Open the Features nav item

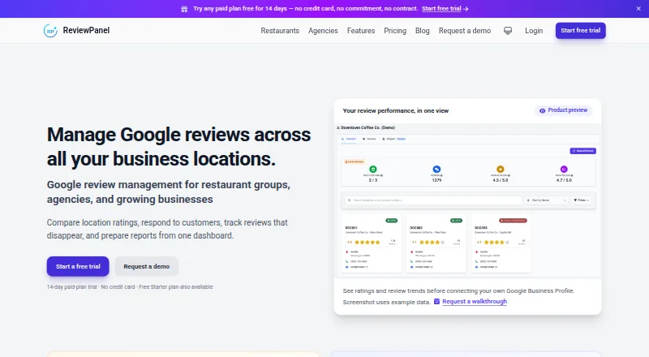pos(361,31)
